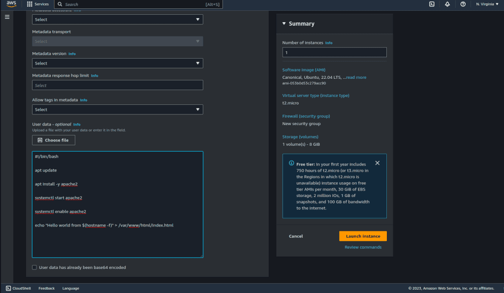Click the AMI ID text
Viewport: 504px width, 293px height.
[x=304, y=83]
